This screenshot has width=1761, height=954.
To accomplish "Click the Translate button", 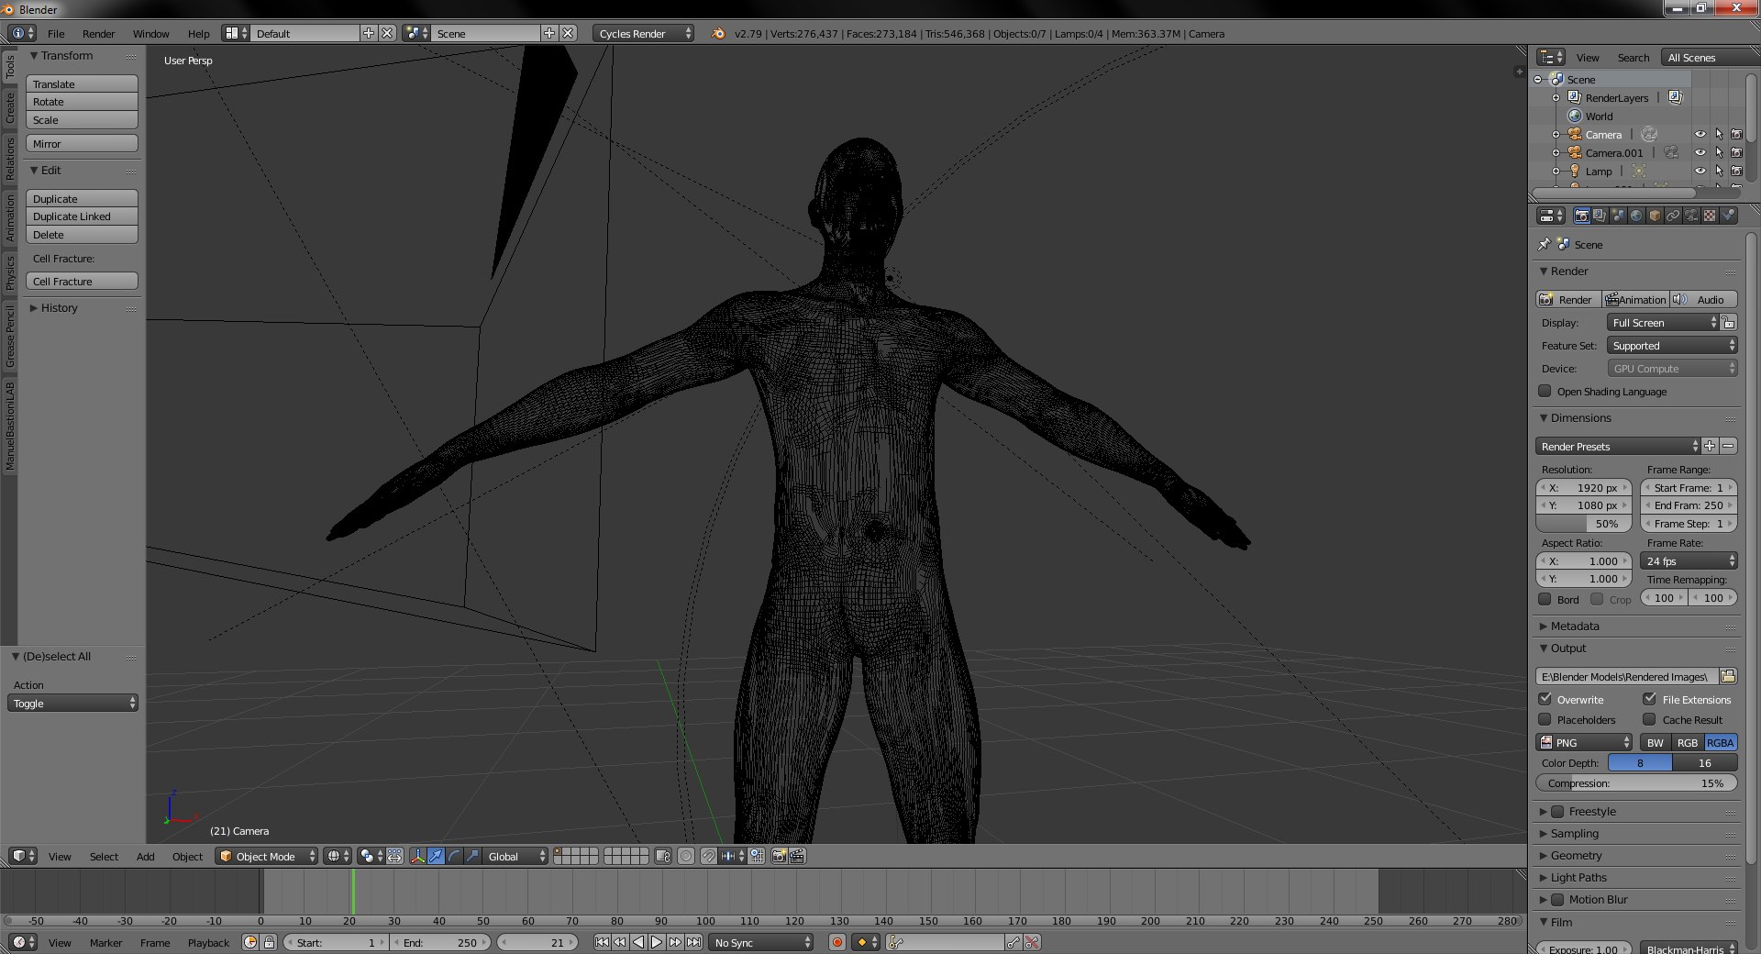I will coord(82,83).
